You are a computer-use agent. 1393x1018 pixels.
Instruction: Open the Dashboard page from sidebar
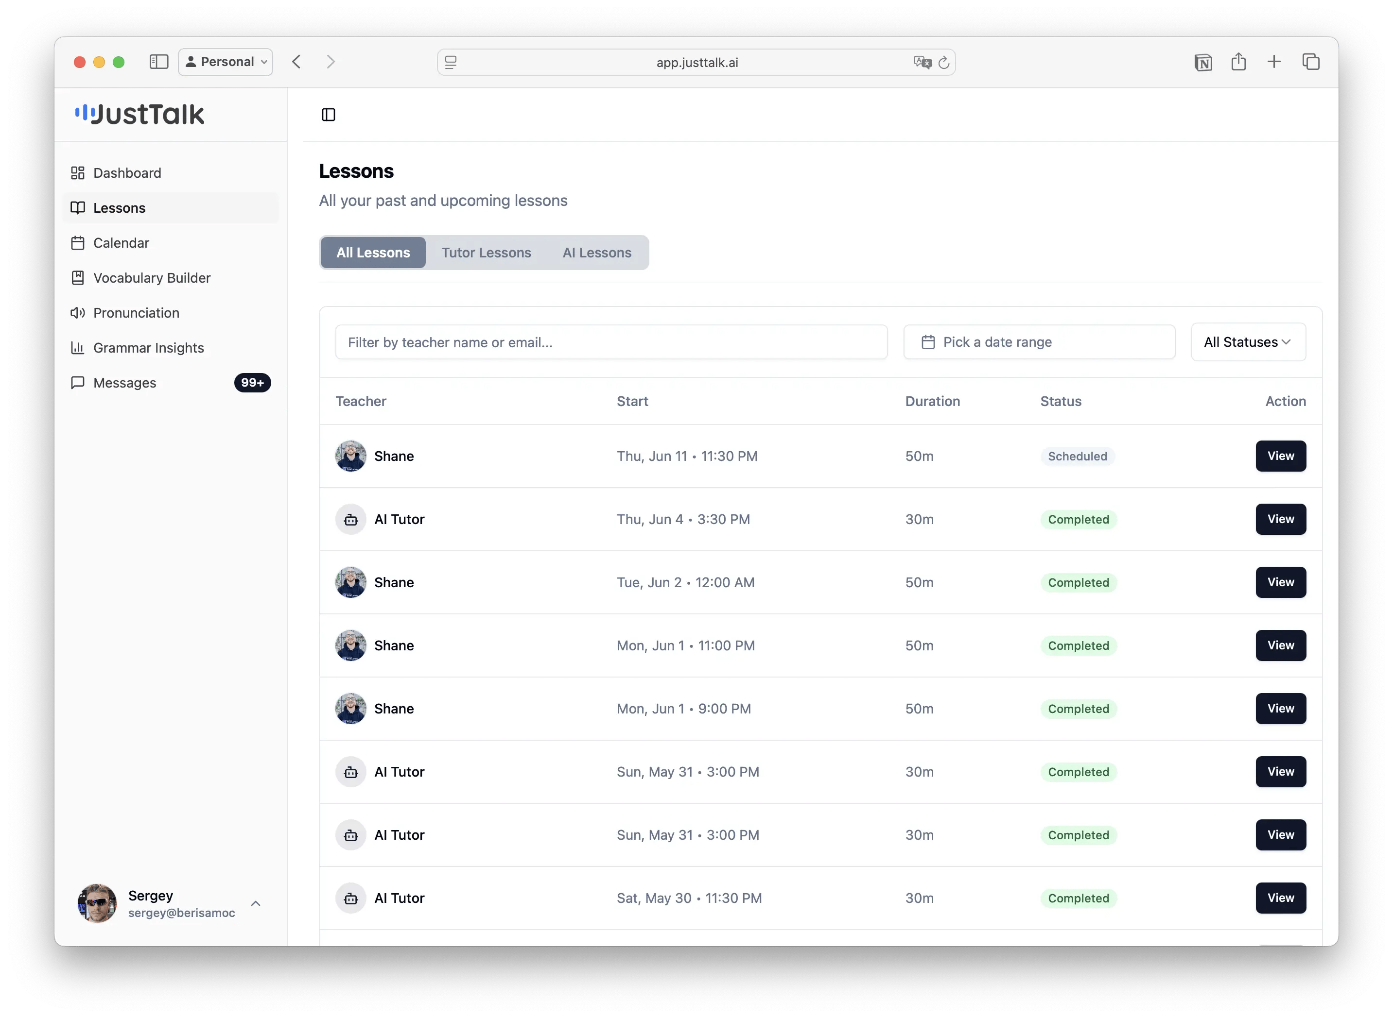(x=171, y=173)
